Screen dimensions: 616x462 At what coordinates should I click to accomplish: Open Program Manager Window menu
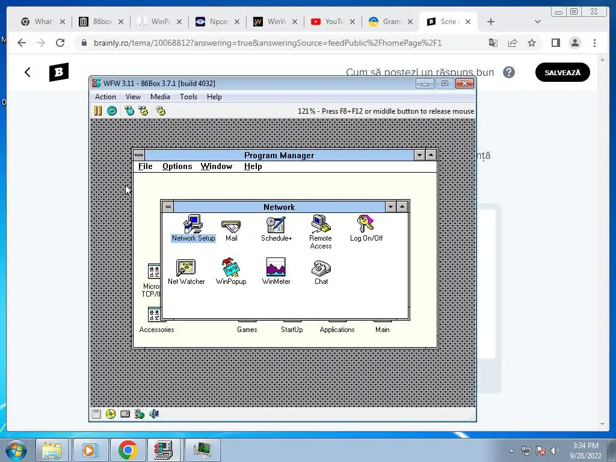(217, 166)
